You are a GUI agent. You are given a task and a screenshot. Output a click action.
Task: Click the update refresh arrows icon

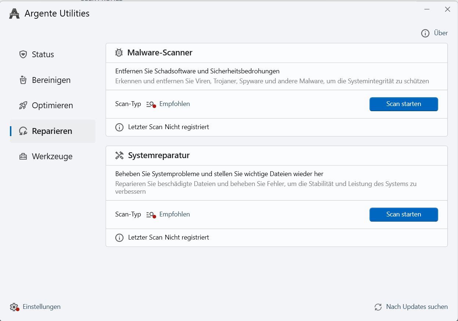[x=378, y=307]
